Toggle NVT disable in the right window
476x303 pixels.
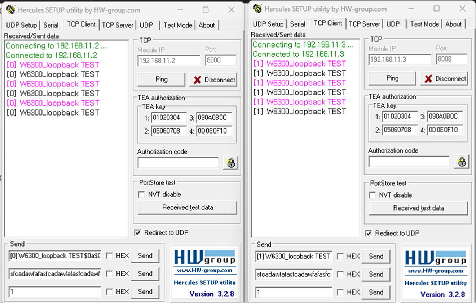pos(373,195)
